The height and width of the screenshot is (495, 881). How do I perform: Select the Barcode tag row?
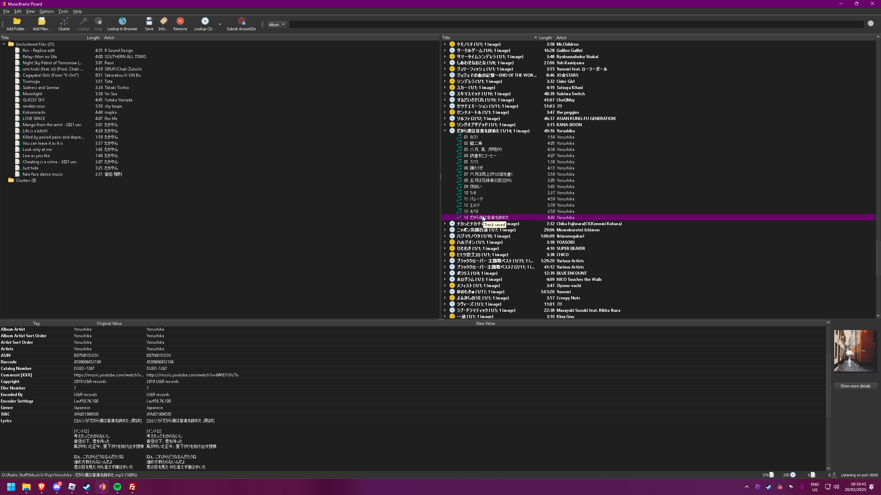click(413, 362)
